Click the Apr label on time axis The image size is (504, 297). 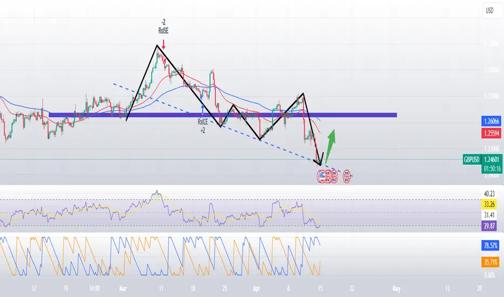click(x=256, y=289)
